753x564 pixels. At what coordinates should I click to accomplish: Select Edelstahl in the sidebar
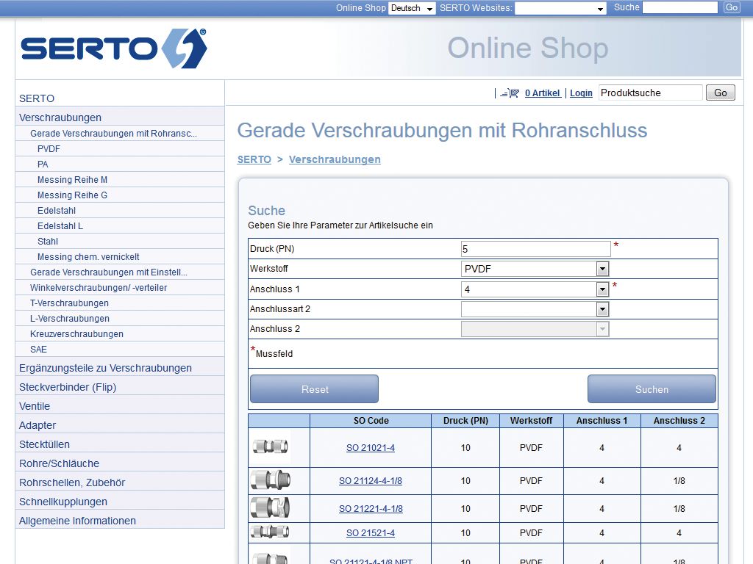tap(120, 210)
